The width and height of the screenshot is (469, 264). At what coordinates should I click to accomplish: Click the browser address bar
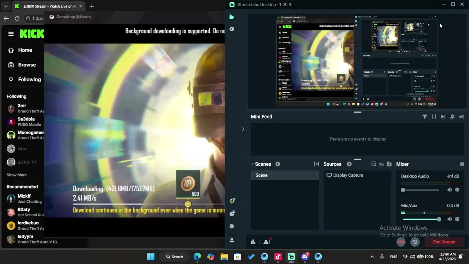point(35,18)
